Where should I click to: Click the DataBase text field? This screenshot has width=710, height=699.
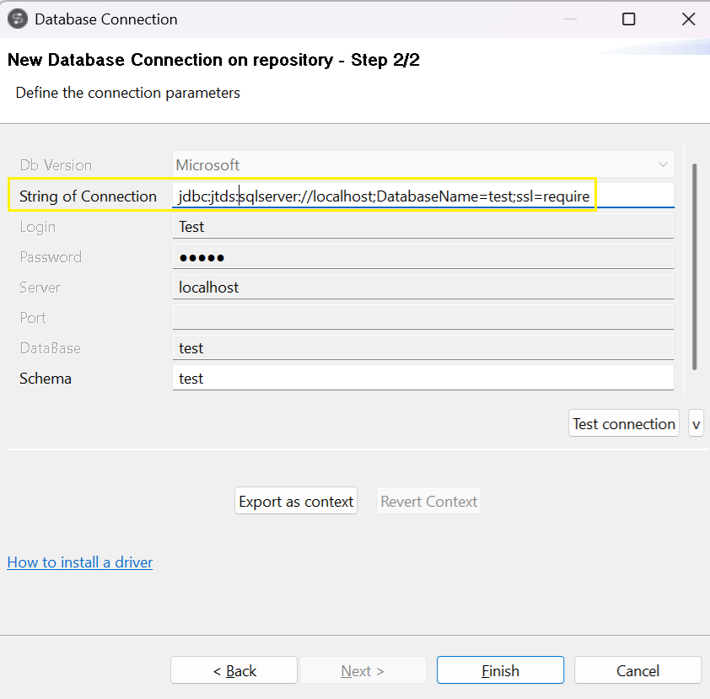pos(422,348)
